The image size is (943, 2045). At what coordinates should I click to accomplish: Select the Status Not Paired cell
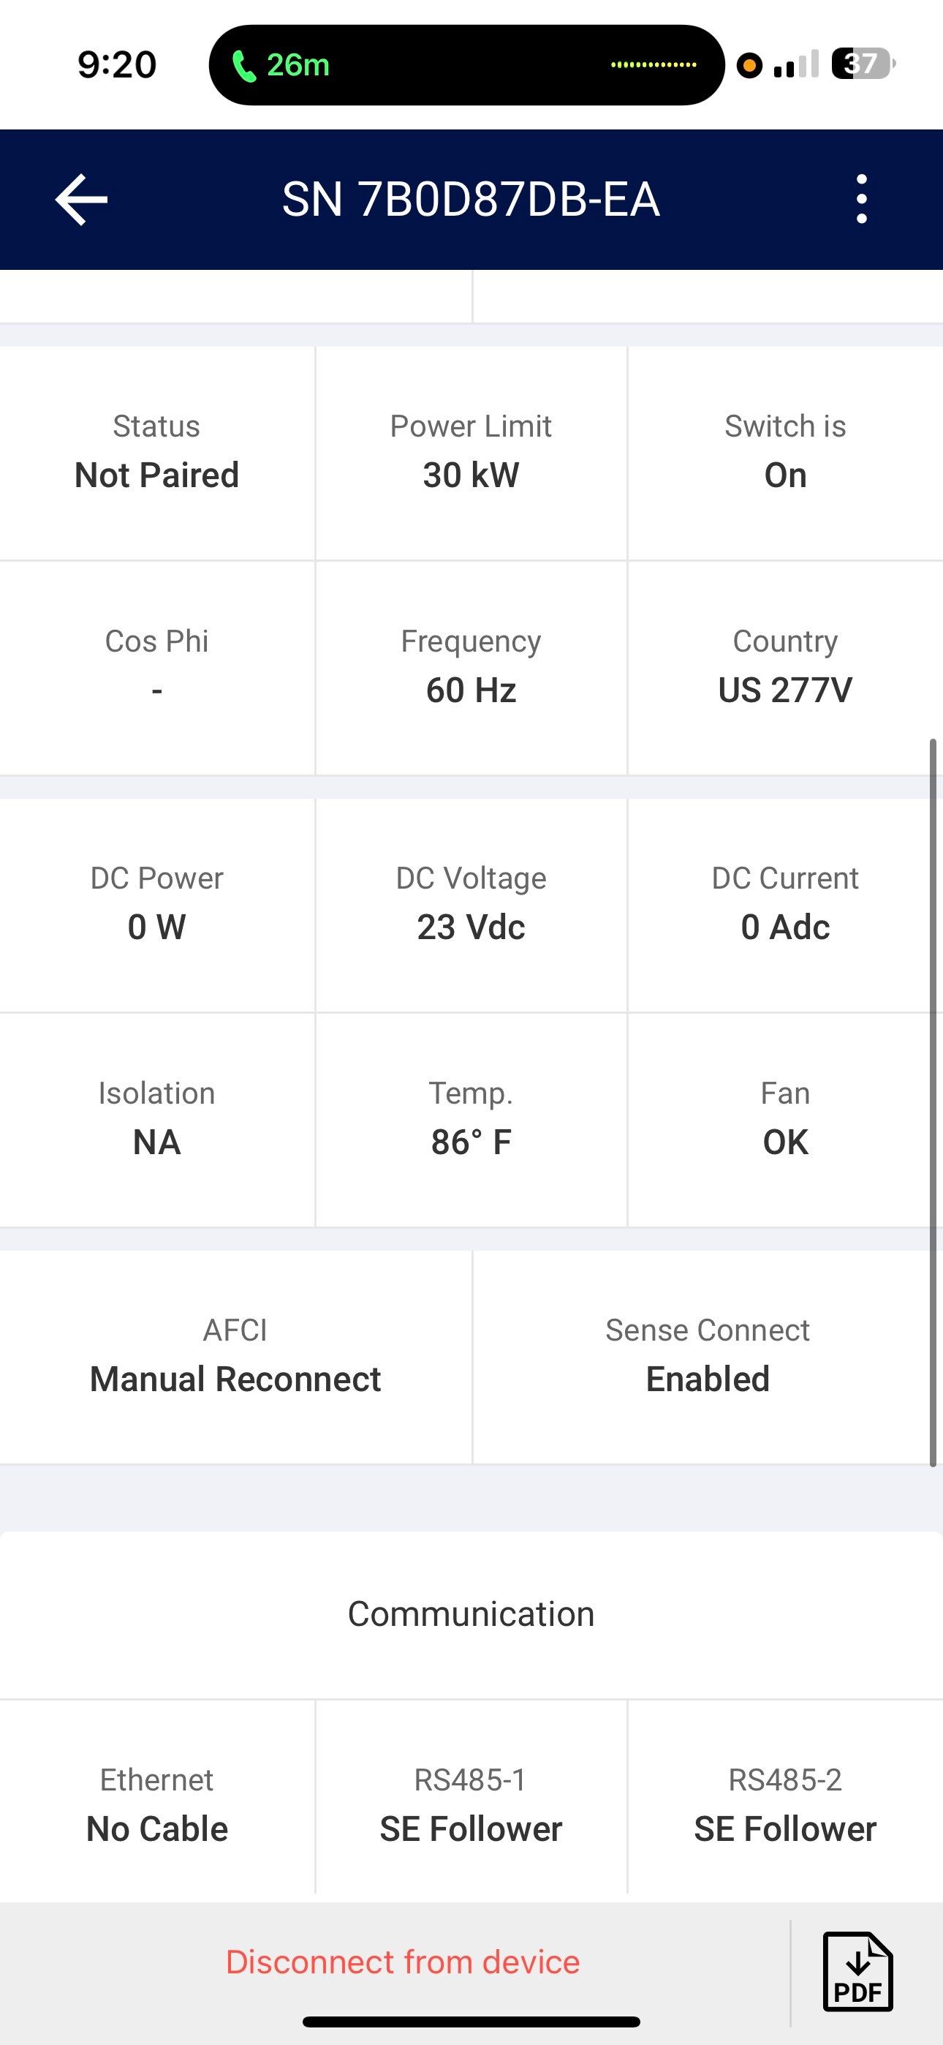tap(156, 453)
